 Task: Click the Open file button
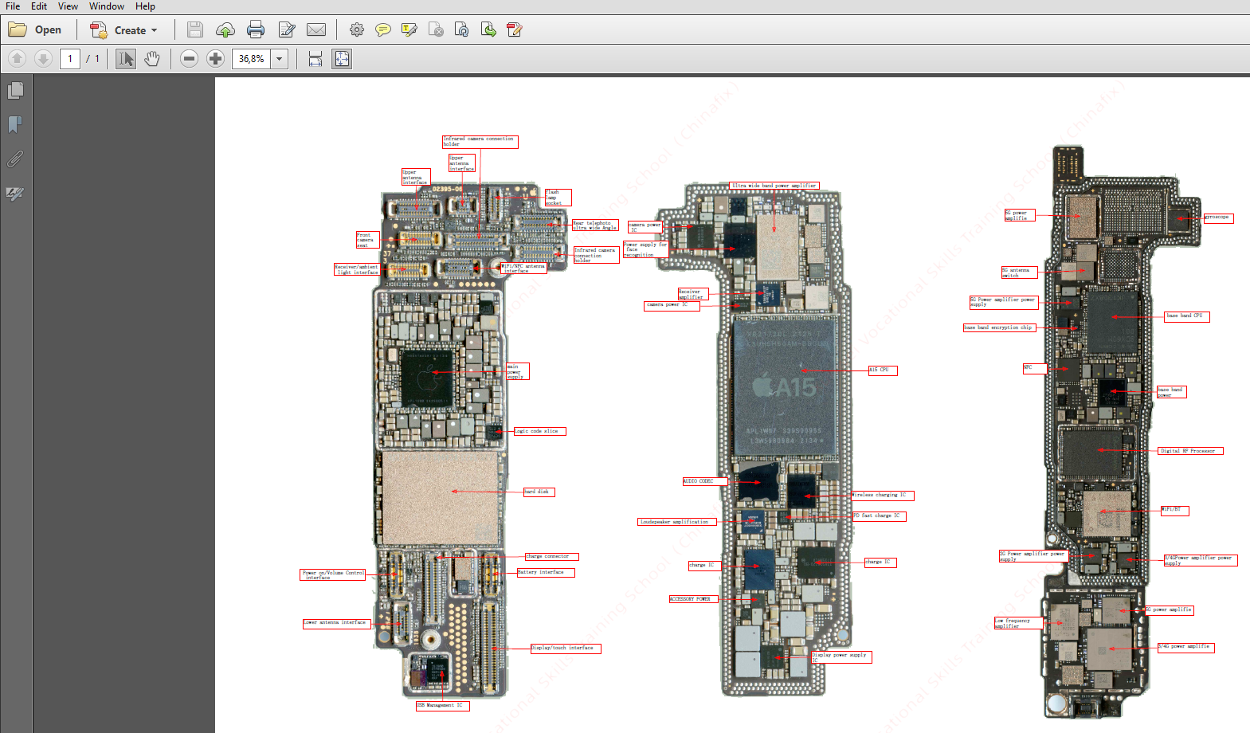pyautogui.click(x=35, y=30)
